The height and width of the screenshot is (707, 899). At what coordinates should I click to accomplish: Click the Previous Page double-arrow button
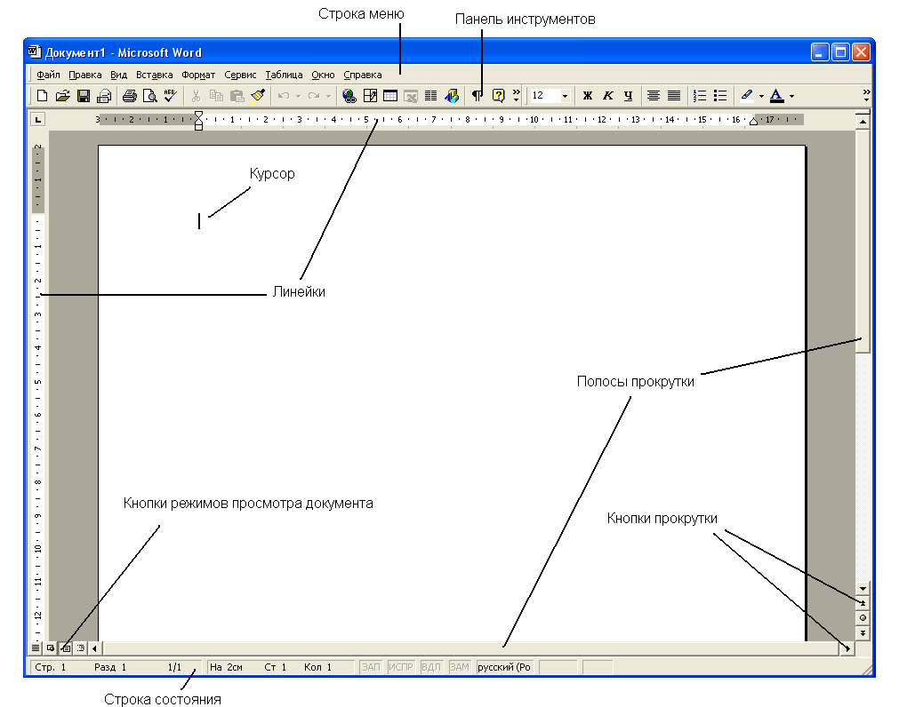[x=863, y=603]
